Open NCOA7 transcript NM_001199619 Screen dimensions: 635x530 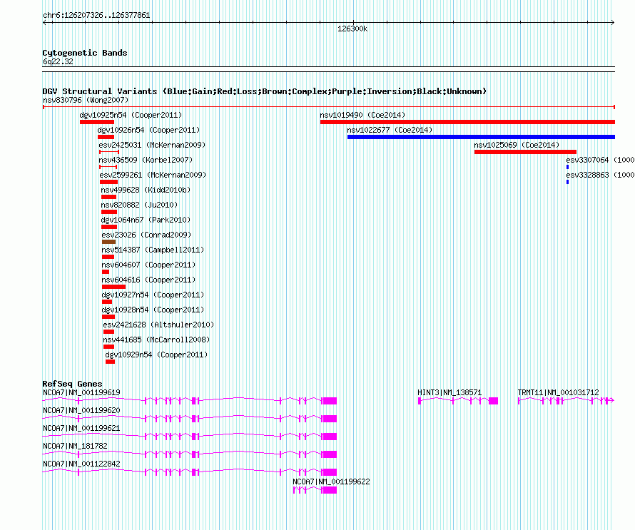(x=81, y=392)
